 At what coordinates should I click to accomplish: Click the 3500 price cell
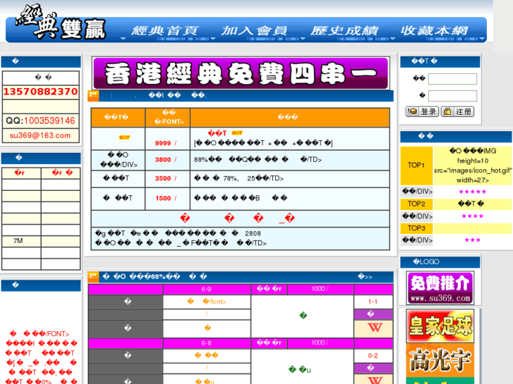167,178
